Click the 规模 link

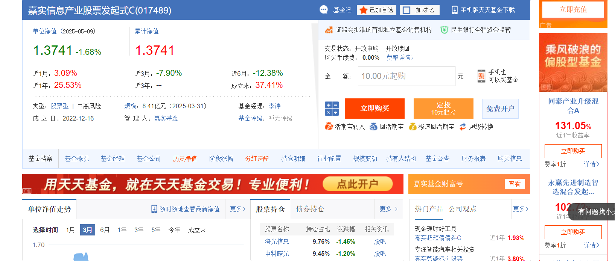(131, 106)
